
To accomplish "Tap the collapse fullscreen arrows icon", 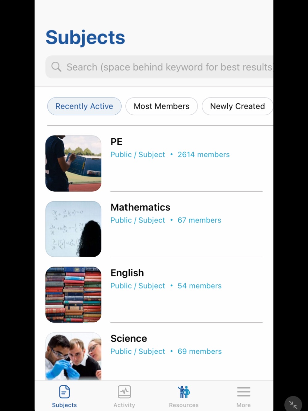I will [x=293, y=405].
